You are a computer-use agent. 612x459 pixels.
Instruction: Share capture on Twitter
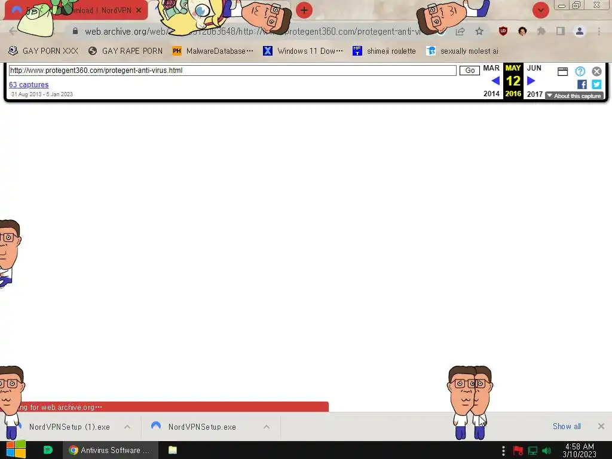[x=596, y=84]
